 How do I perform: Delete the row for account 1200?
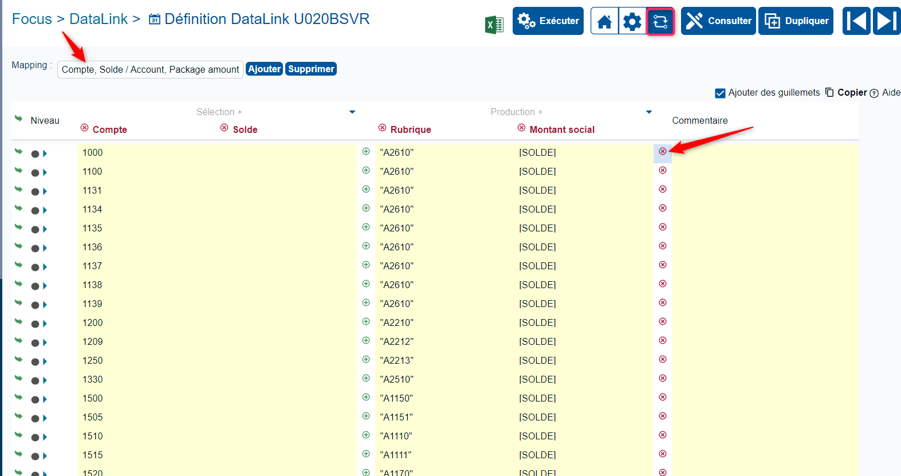point(663,321)
